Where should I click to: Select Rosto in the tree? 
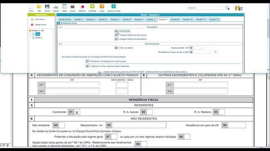38,34
